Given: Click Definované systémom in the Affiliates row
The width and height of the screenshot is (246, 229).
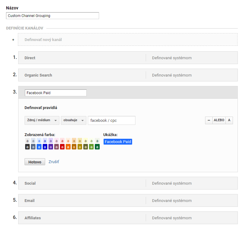Looking at the screenshot, I should [172, 218].
